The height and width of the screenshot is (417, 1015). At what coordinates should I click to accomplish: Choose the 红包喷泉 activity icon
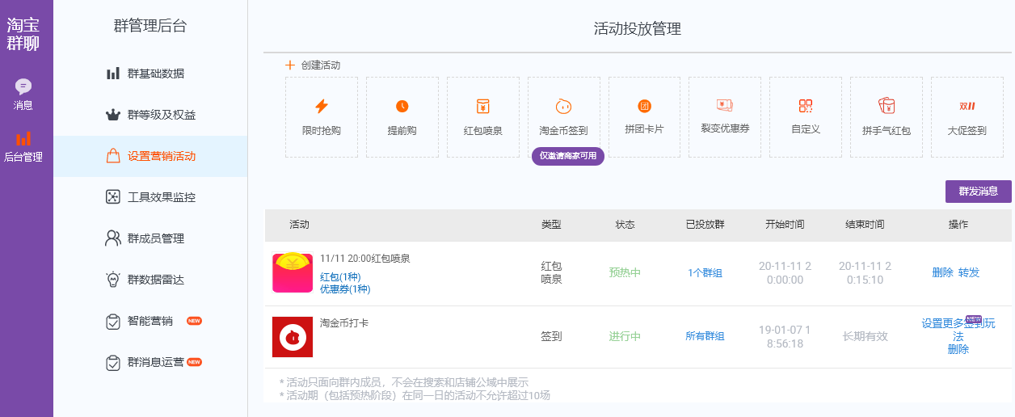[482, 106]
